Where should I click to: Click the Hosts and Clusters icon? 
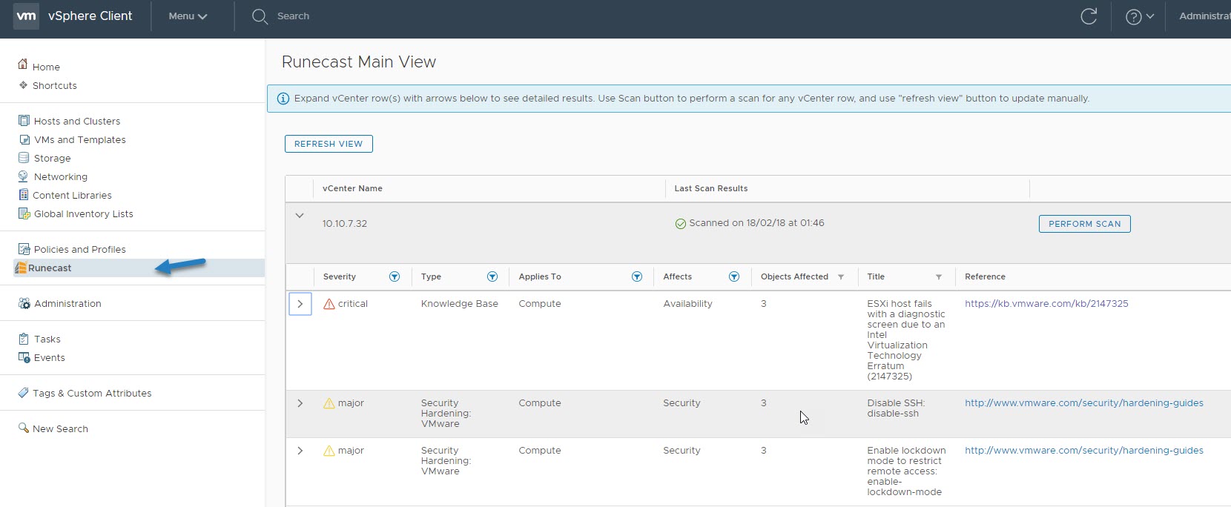tap(24, 121)
